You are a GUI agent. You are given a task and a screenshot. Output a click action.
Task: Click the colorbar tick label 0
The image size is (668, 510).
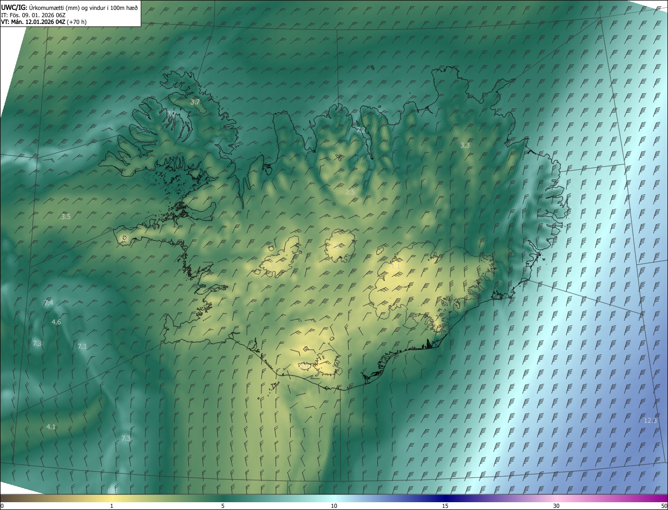click(x=2, y=506)
